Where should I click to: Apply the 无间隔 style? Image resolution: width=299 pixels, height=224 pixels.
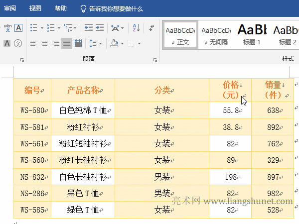pos(216,34)
